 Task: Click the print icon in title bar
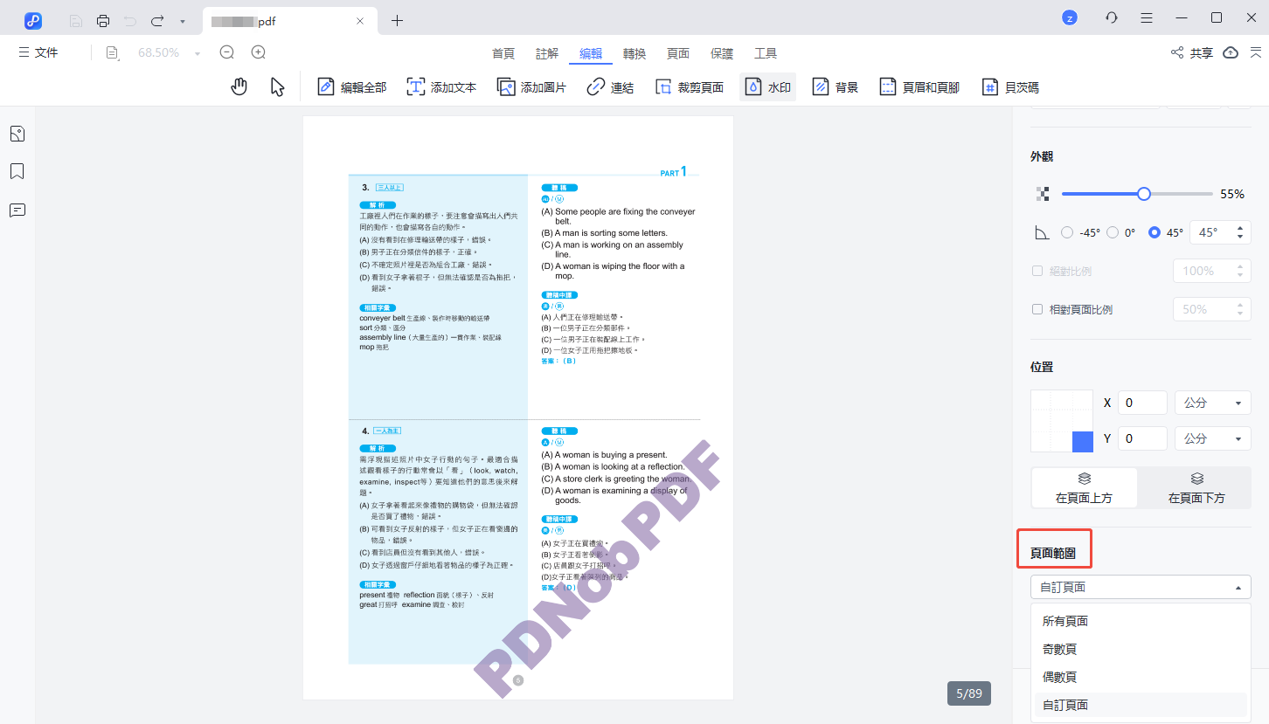103,20
